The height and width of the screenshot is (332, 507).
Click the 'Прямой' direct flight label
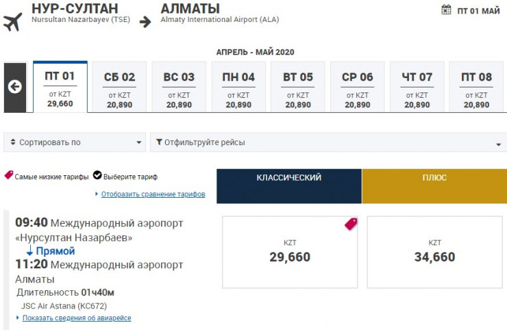click(55, 251)
